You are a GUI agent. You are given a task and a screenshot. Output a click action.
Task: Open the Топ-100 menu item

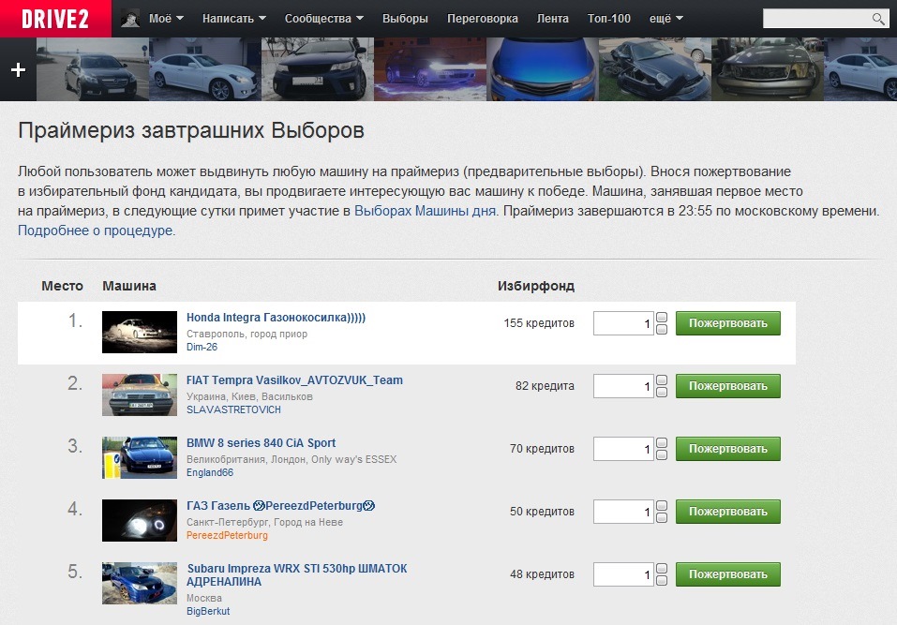608,19
